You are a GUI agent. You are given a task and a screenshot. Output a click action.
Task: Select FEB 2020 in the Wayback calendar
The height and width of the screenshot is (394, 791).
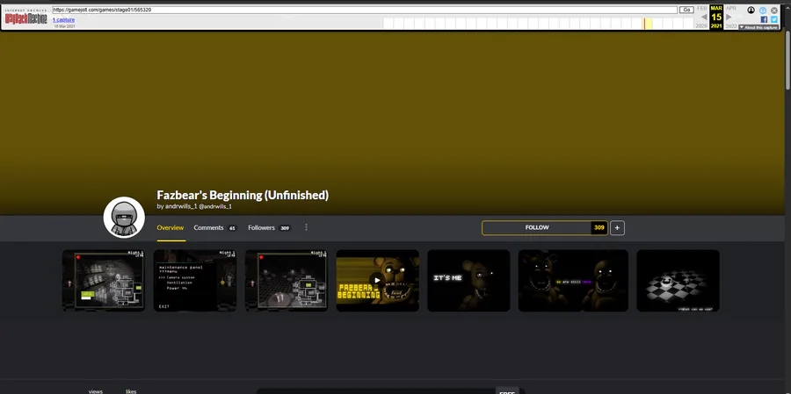(701, 18)
